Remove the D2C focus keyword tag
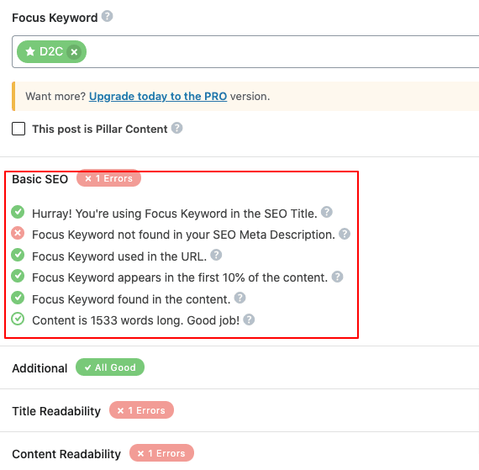The width and height of the screenshot is (479, 470). click(x=74, y=51)
